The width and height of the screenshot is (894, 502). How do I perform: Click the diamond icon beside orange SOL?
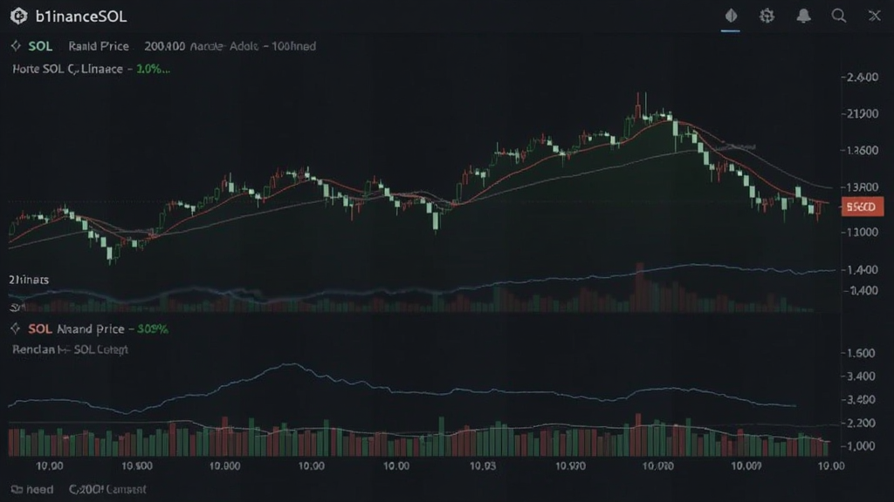[x=16, y=329]
